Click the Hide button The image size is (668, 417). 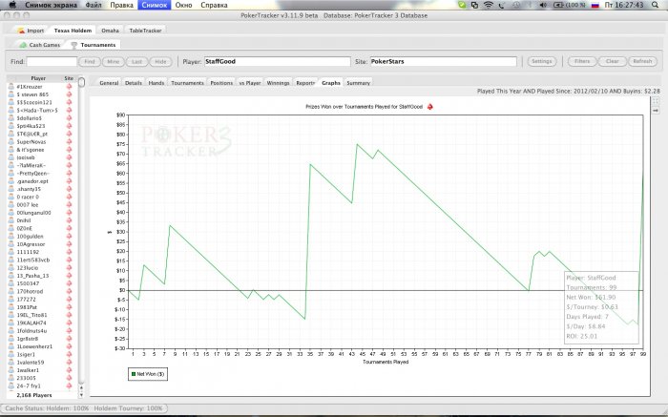click(x=160, y=61)
